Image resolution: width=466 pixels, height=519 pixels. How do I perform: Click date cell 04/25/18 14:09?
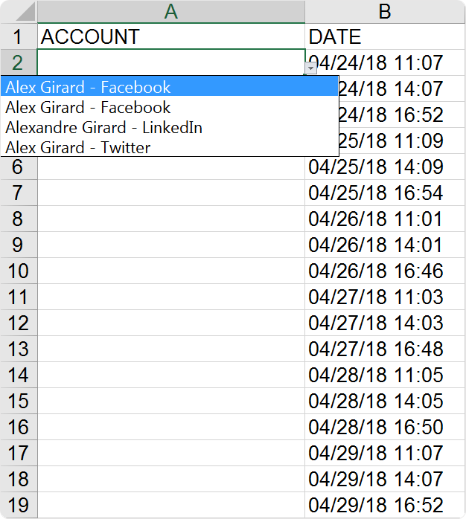click(x=385, y=167)
